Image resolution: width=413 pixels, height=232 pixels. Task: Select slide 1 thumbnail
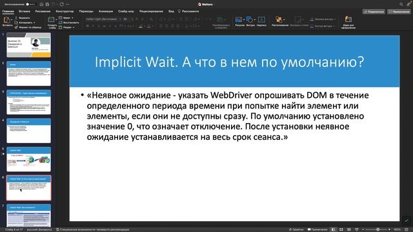(28, 45)
